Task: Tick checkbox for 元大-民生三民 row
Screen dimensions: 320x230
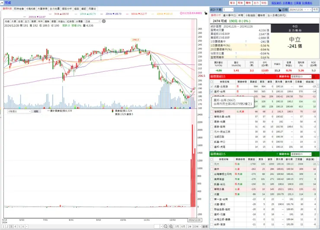Action: (211, 132)
